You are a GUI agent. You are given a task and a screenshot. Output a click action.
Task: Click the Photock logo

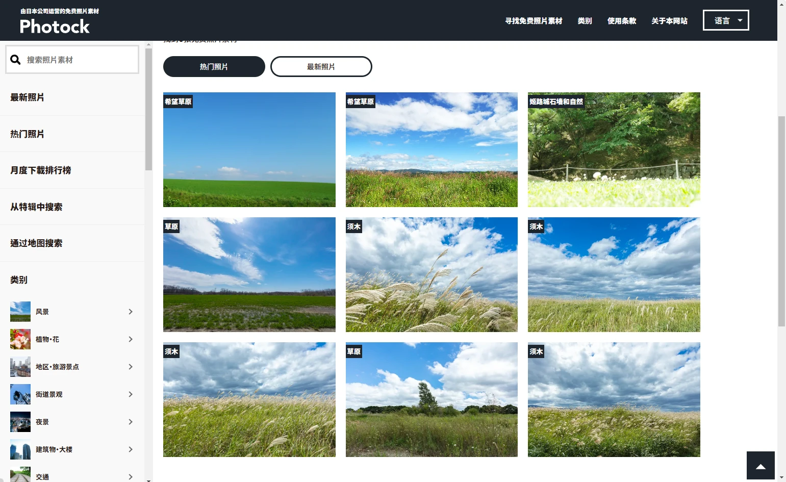pos(55,27)
